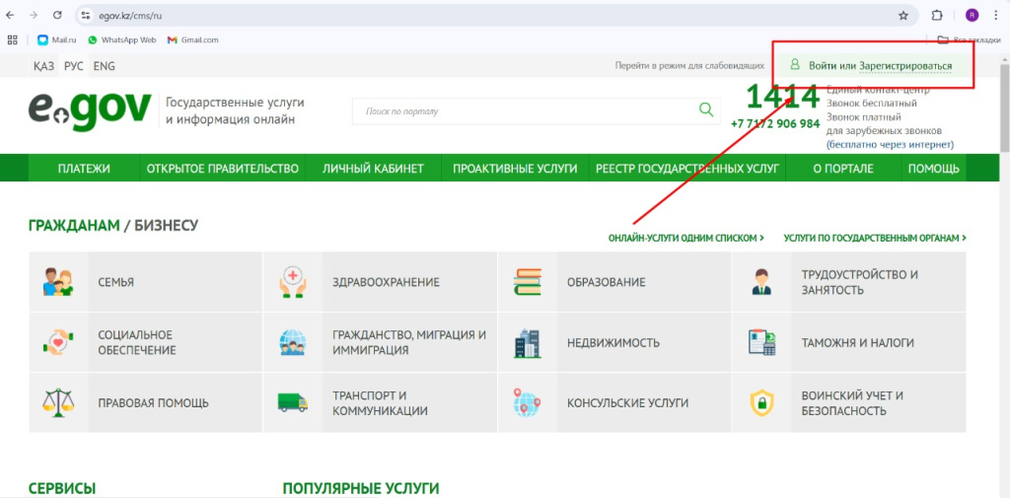Click the stacked books education icon

pos(528,282)
